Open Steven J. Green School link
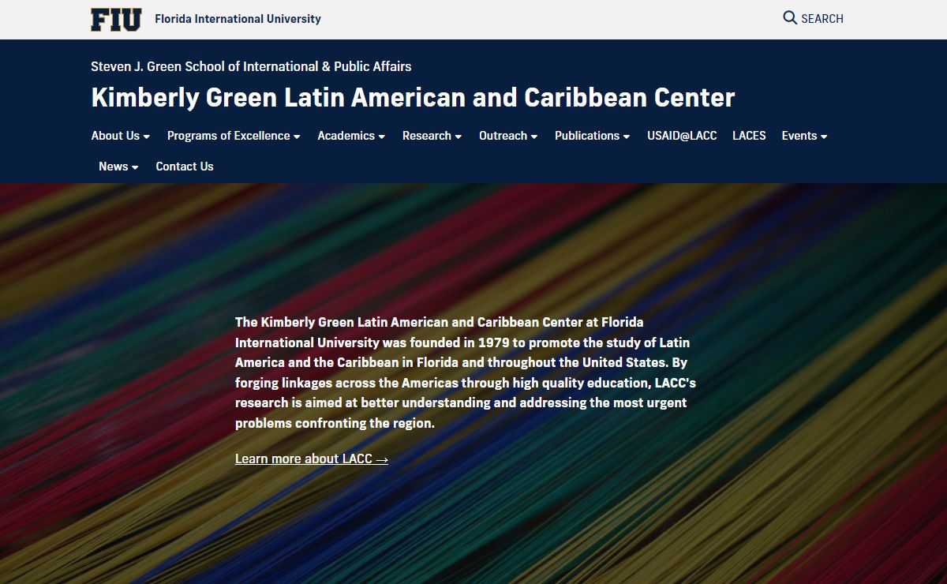Screen dimensions: 947x584 [251, 66]
